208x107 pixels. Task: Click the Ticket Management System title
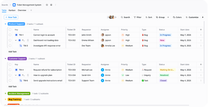pos(29,5)
